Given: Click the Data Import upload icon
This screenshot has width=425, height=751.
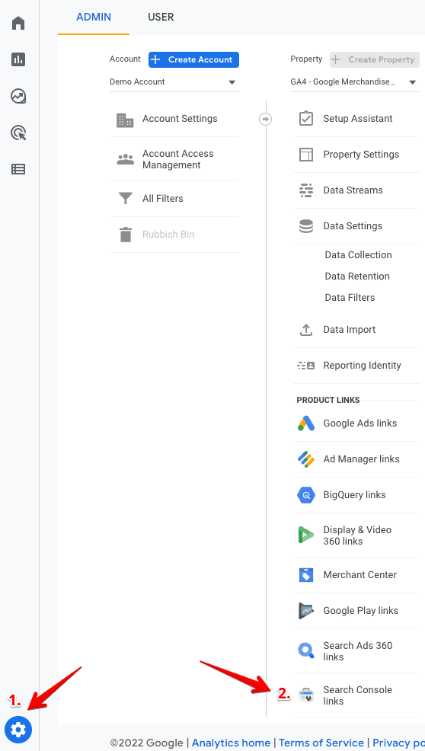Looking at the screenshot, I should click(x=305, y=330).
